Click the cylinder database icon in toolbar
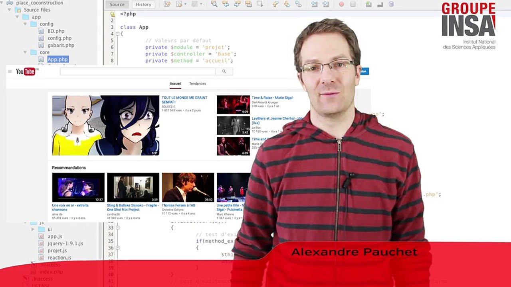 [391, 4]
